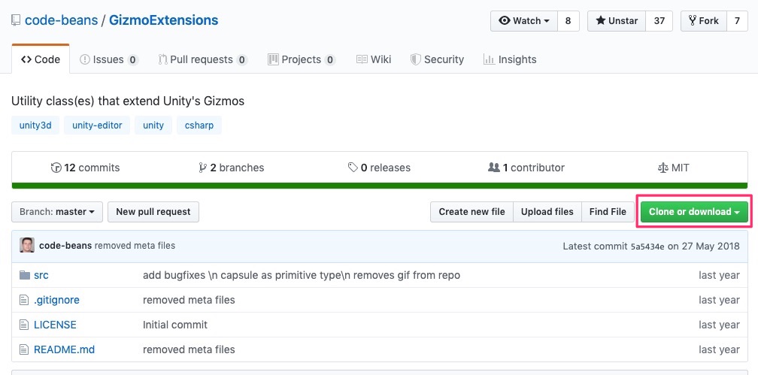This screenshot has width=758, height=375.
Task: Open the Security tab
Action: point(437,59)
